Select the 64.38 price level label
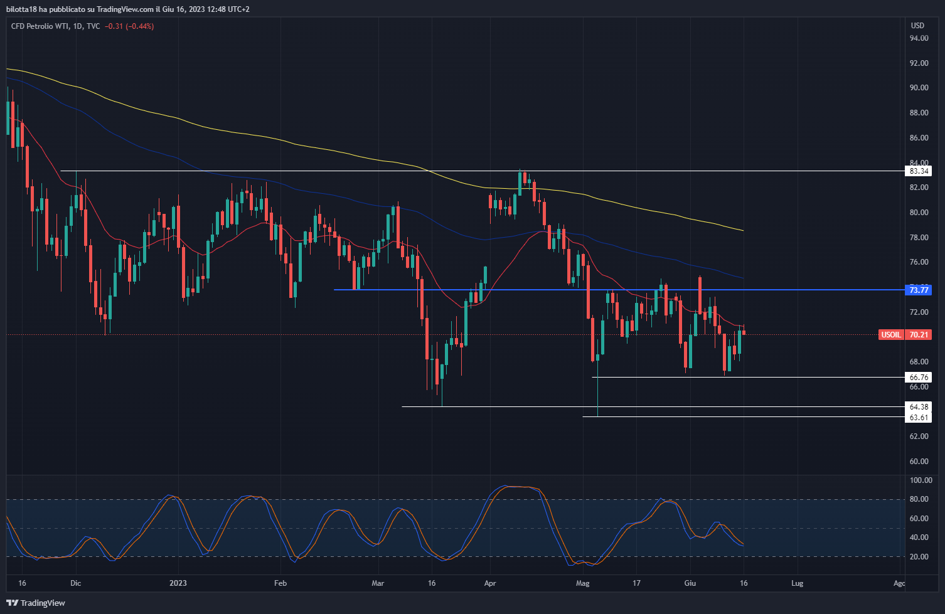 pyautogui.click(x=919, y=407)
